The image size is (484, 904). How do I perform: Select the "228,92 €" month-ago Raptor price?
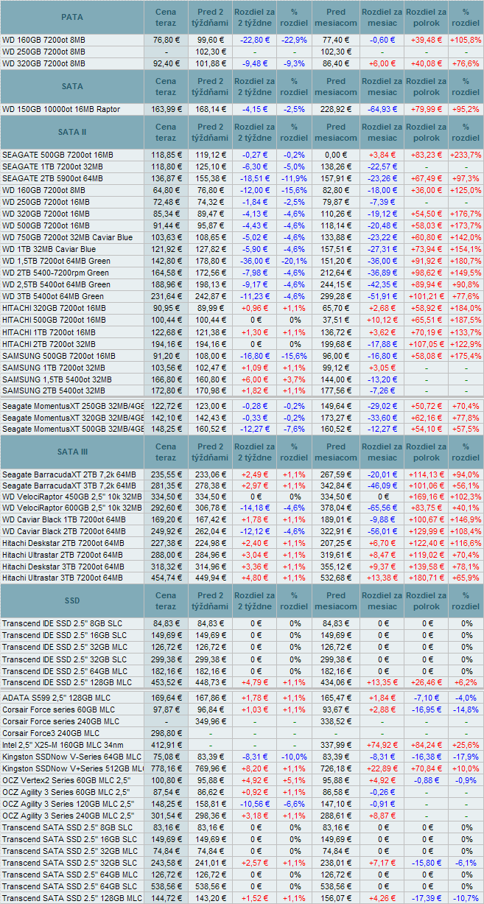pyautogui.click(x=335, y=109)
